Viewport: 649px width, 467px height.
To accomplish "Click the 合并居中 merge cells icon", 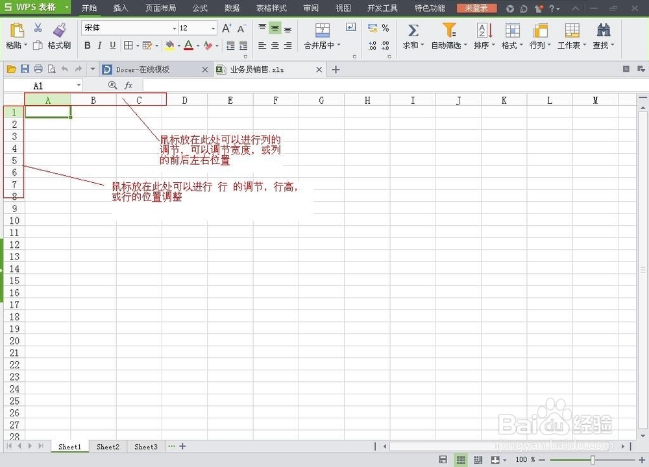I will pyautogui.click(x=323, y=30).
